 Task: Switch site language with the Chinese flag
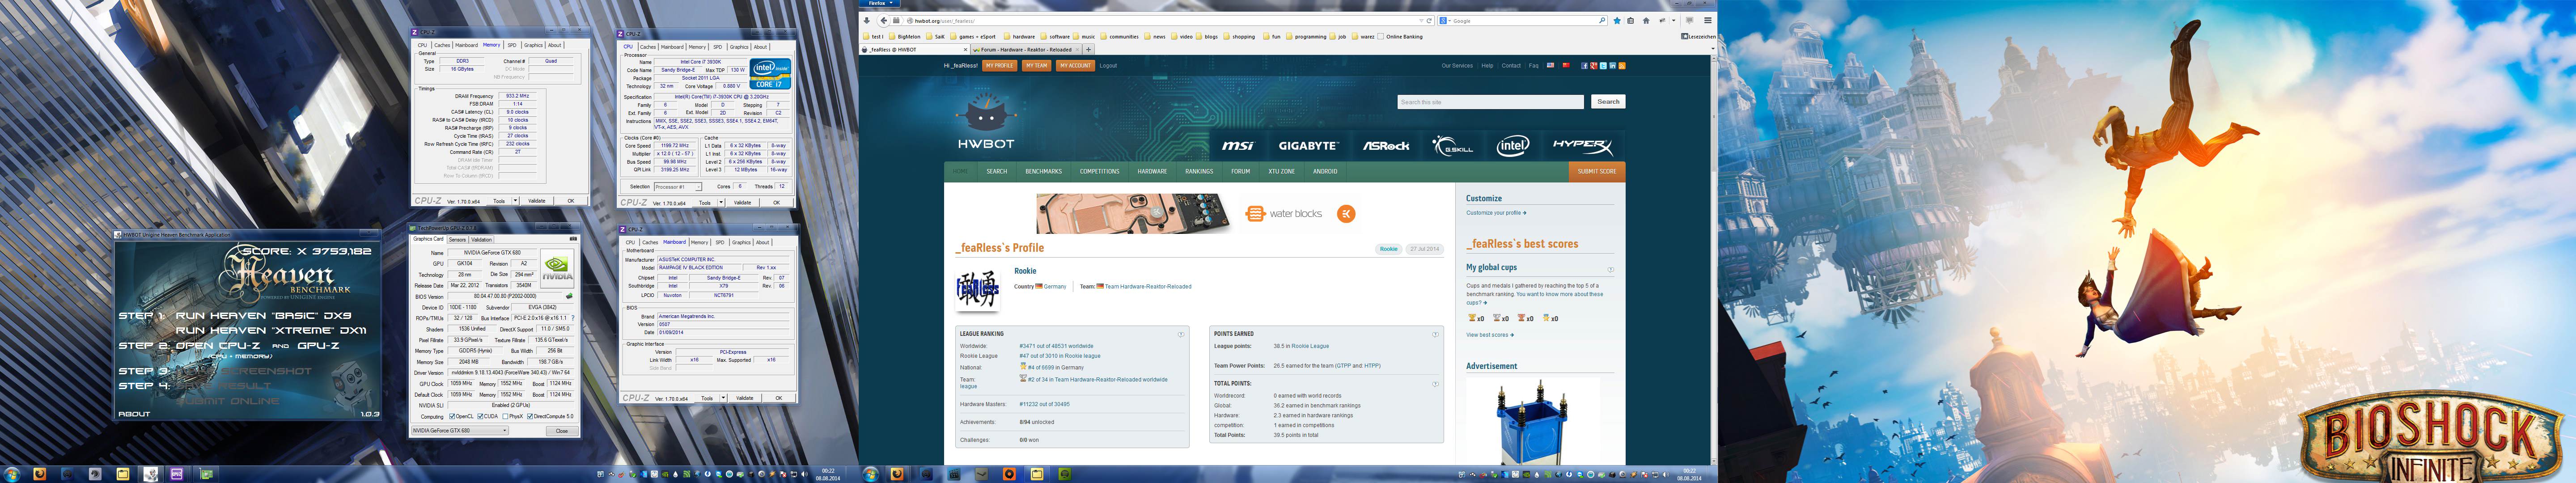(1566, 65)
